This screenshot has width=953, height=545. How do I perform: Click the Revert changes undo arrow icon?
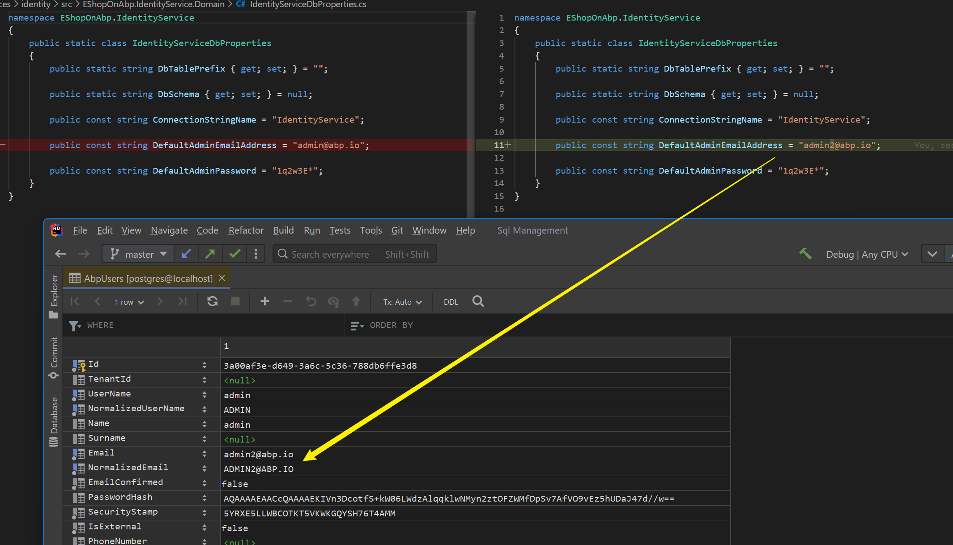pos(311,302)
